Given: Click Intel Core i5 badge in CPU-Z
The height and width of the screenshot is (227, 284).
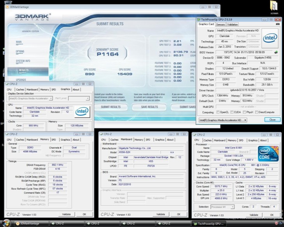Looking at the screenshot, I should (268, 154).
